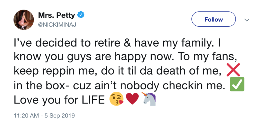Viewport: 261px width, 125px height.
Task: Open the tweet options chevron dropdown
Action: tap(247, 20)
